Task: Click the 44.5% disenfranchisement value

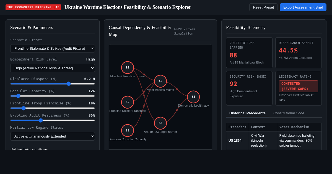Action: [288, 50]
